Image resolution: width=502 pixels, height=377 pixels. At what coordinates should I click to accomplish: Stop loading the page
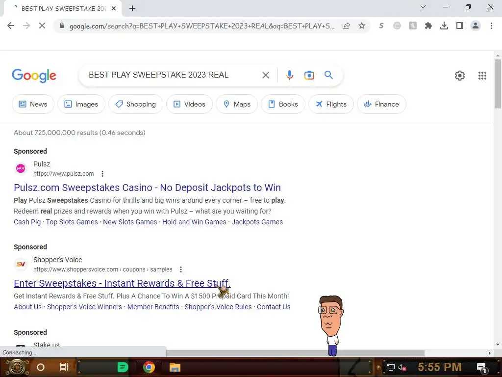(x=42, y=26)
